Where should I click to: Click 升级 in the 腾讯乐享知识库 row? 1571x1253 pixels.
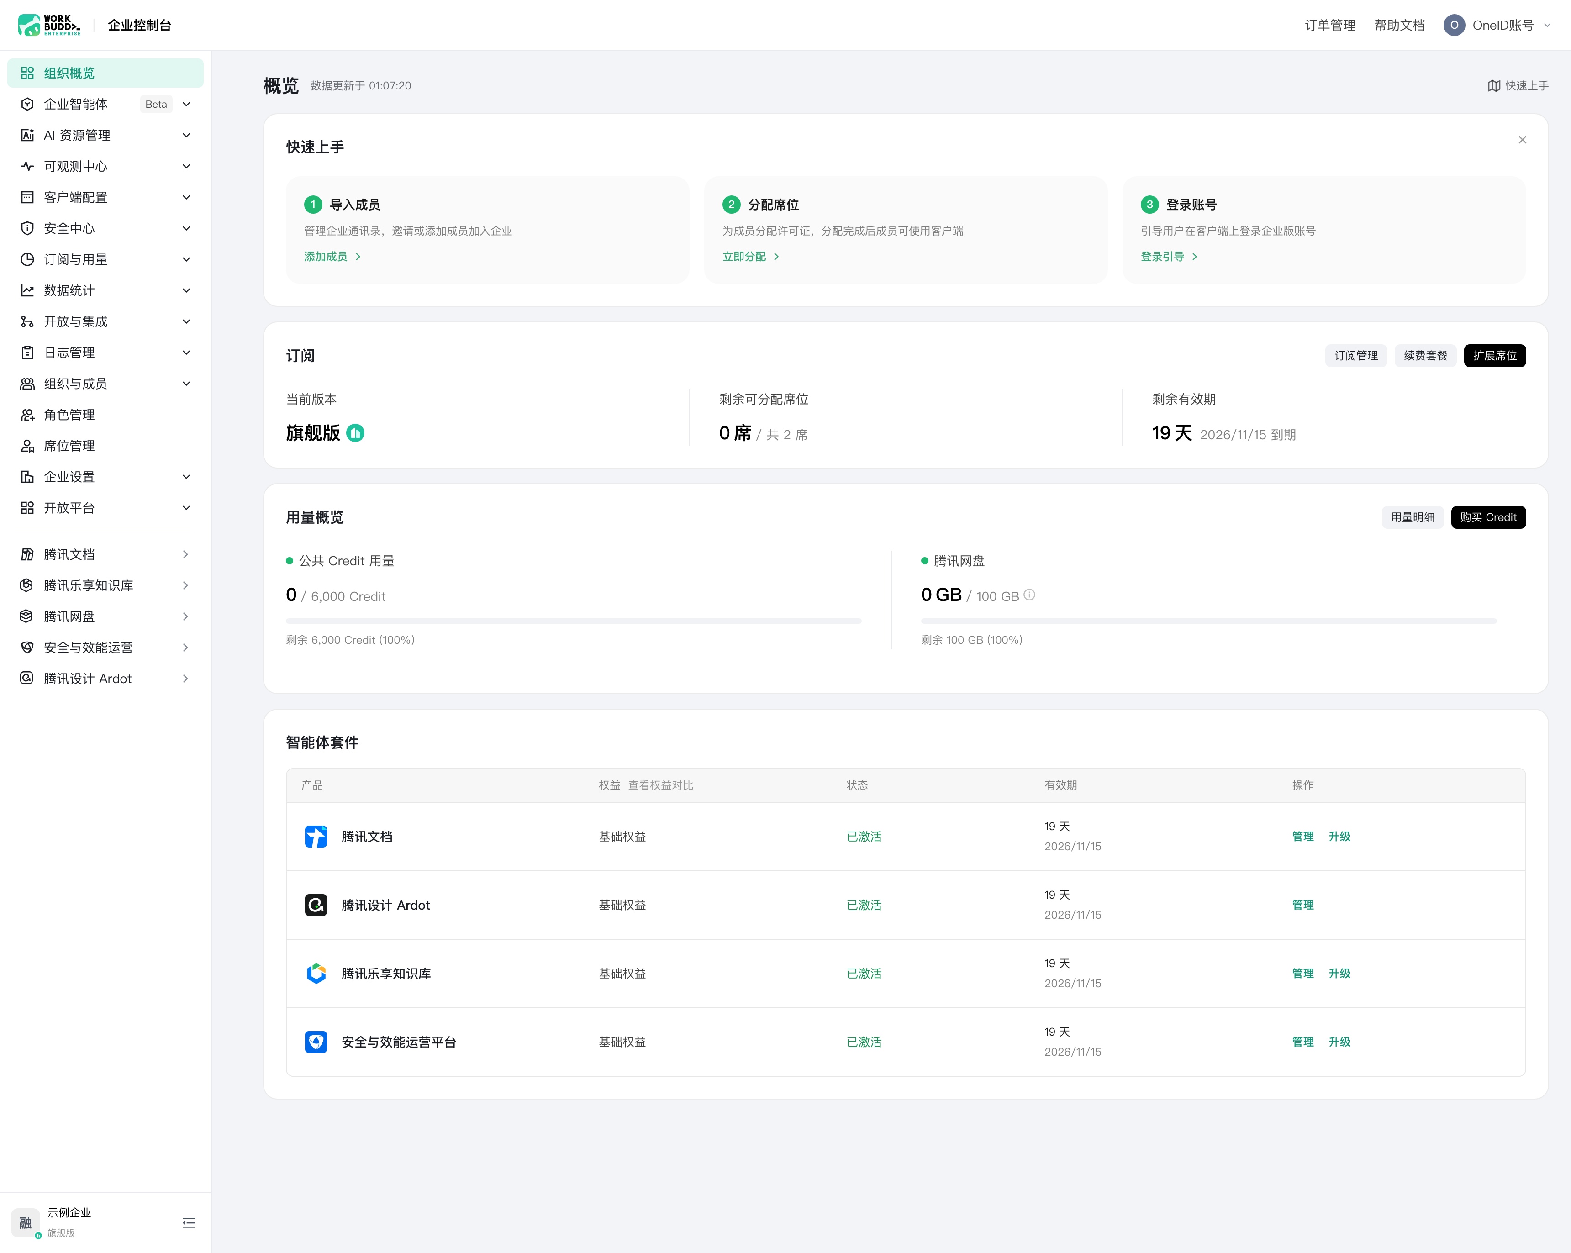1339,973
